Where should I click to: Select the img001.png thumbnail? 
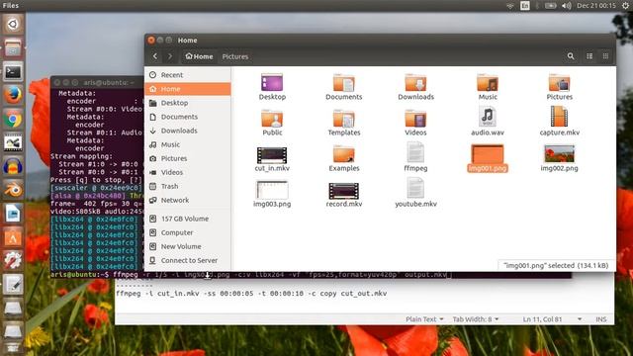click(x=488, y=154)
